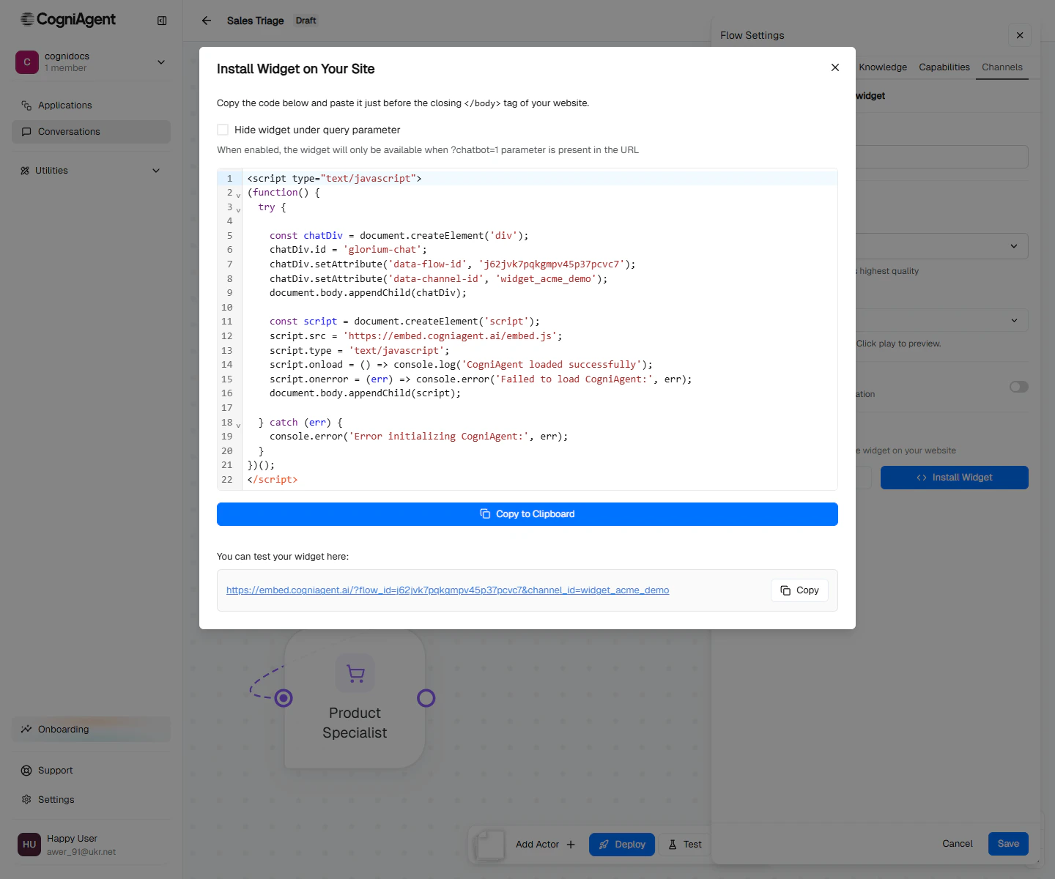Switch to the Channels tab
1055x879 pixels.
tap(1002, 67)
